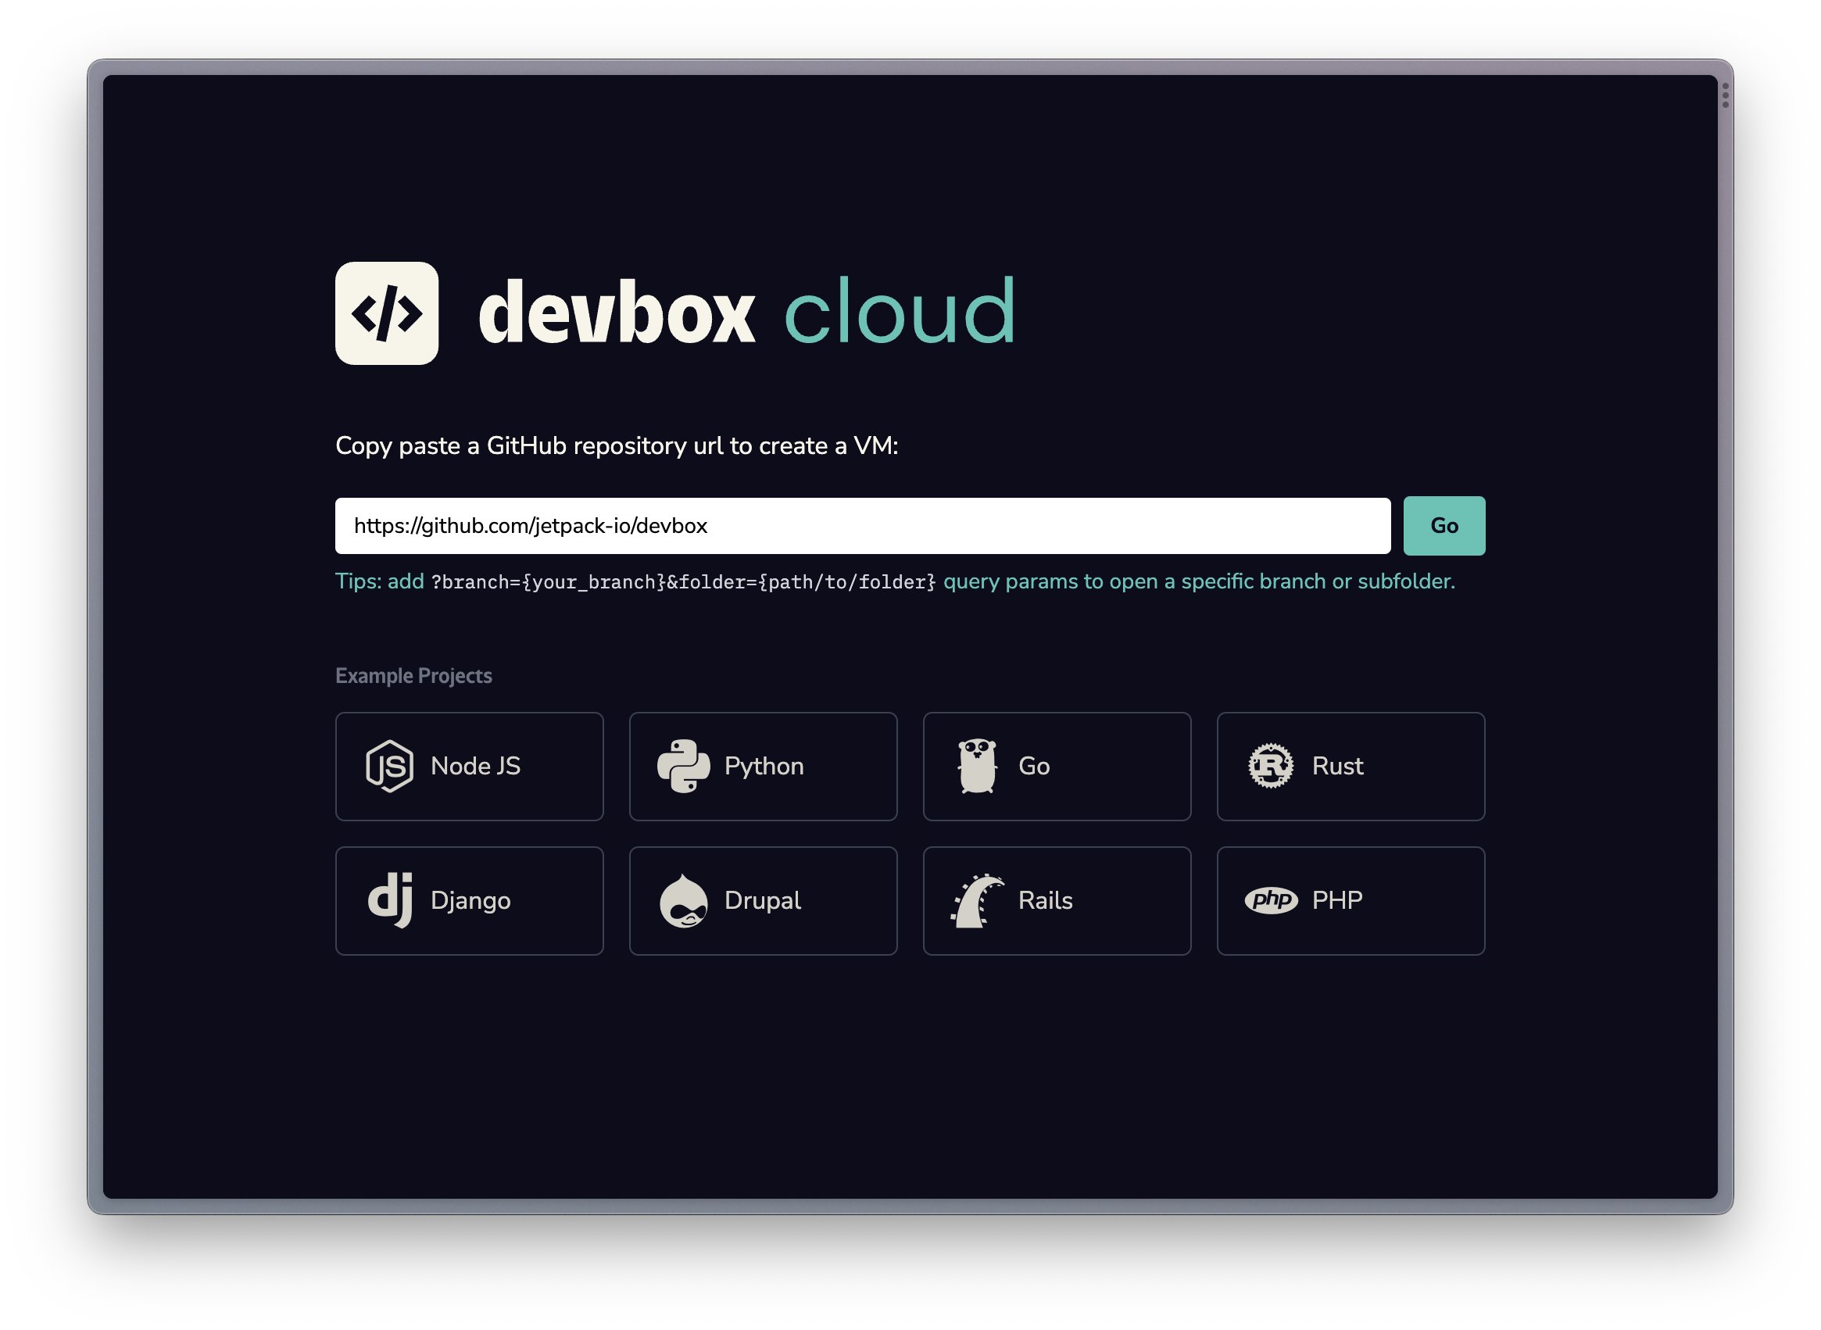Select the Rails logo icon
Screen dimensions: 1821x1330
pos(976,901)
